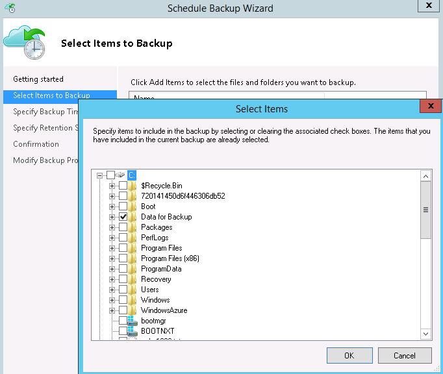
Task: Check the BOOTNXT file checkbox
Action: (x=123, y=331)
